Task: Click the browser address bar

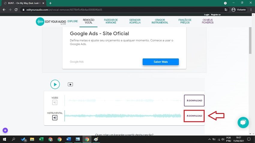Action: [x=120, y=10]
